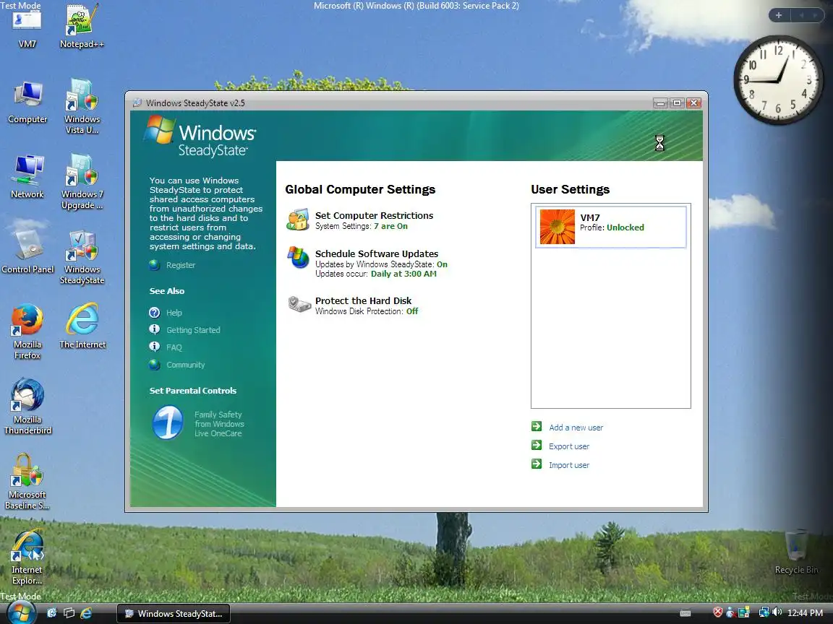Select the VM7 user's orange flower picture
The width and height of the screenshot is (833, 624).
click(x=558, y=227)
